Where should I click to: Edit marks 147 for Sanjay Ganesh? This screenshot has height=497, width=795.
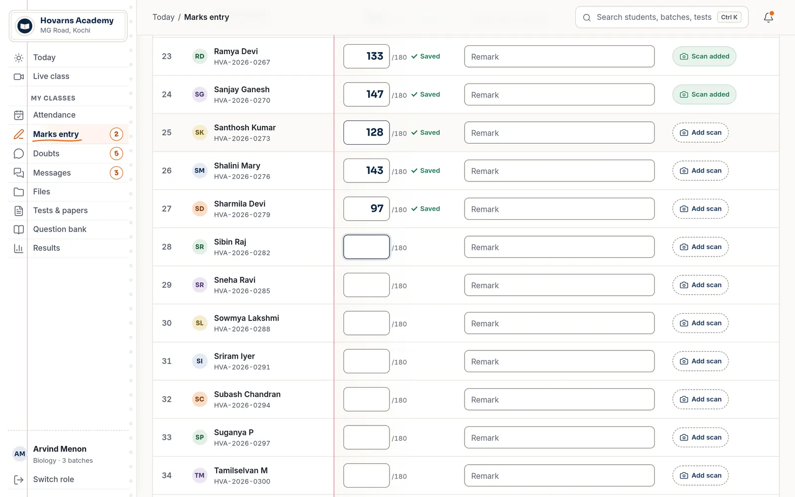(x=367, y=94)
